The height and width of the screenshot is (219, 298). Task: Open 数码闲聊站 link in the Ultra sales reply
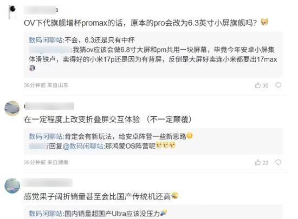(46, 214)
